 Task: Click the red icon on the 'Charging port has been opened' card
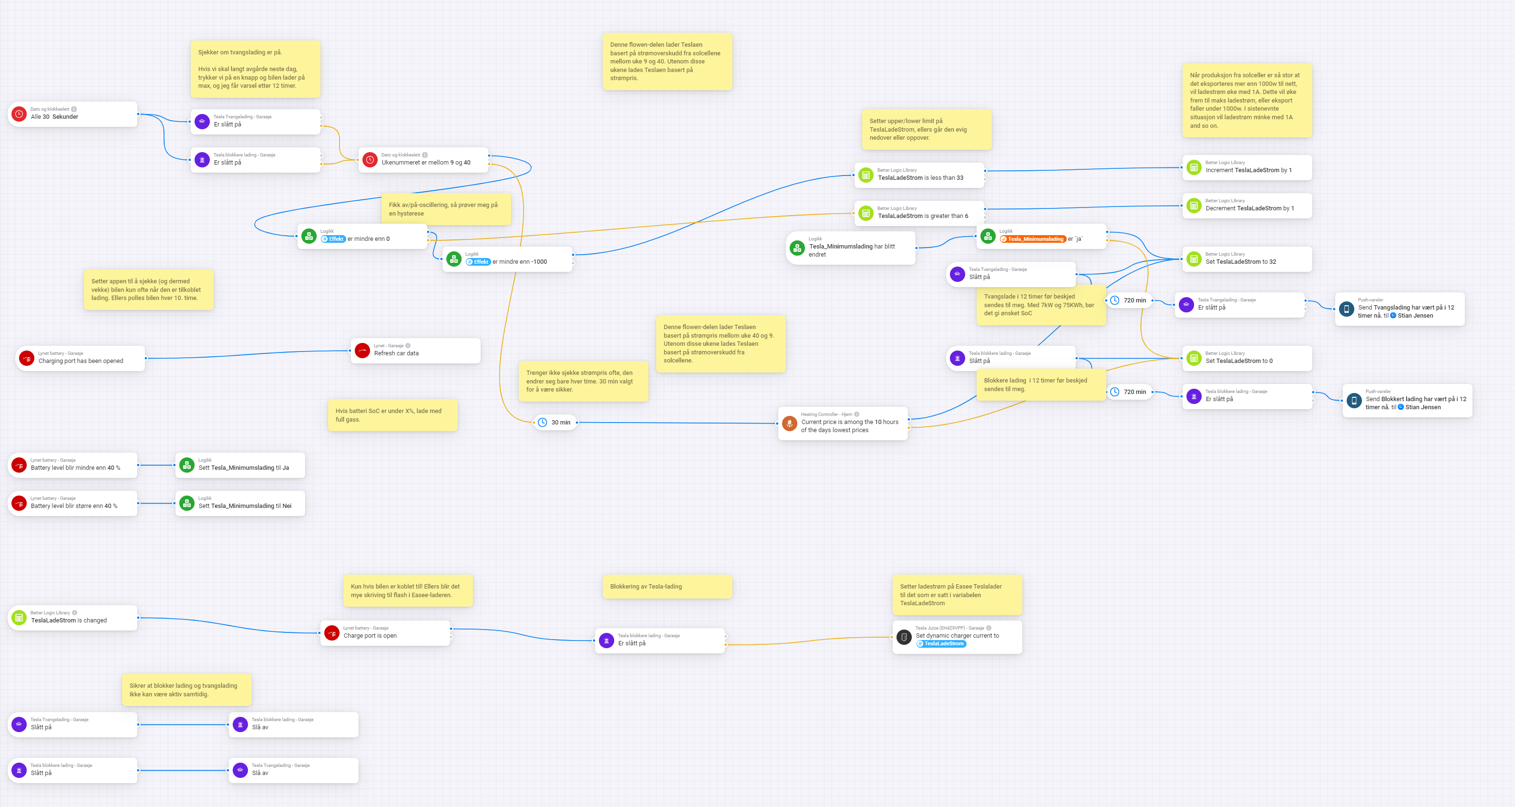[26, 358]
